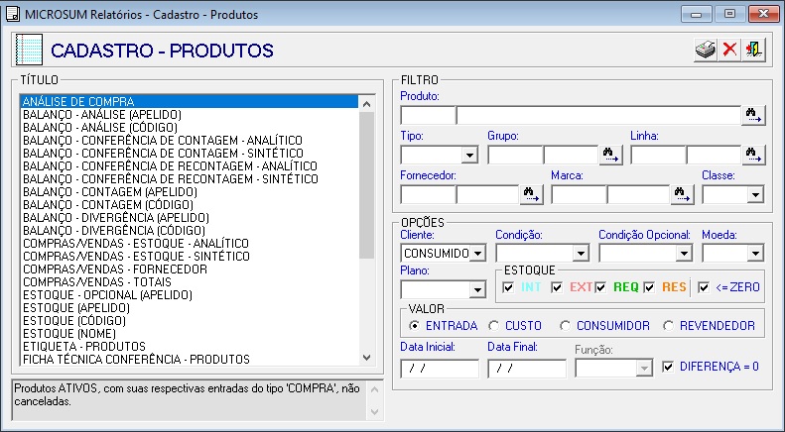Select BALANÇO - CONFERÊNCIA DE RECONTAGEM - ANALÍTICO
Image resolution: width=785 pixels, height=432 pixels.
click(190, 166)
